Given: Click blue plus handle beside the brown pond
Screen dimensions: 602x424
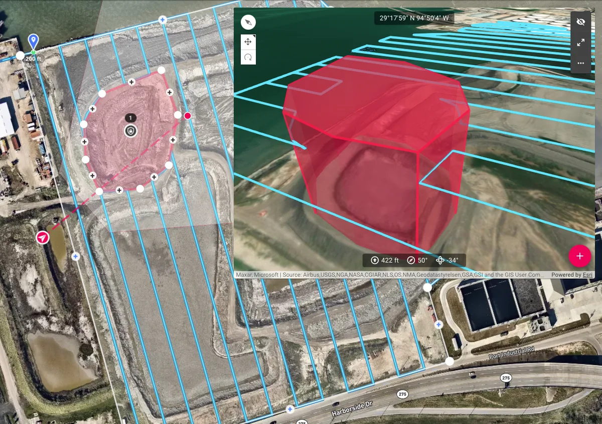Looking at the screenshot, I should point(76,256).
